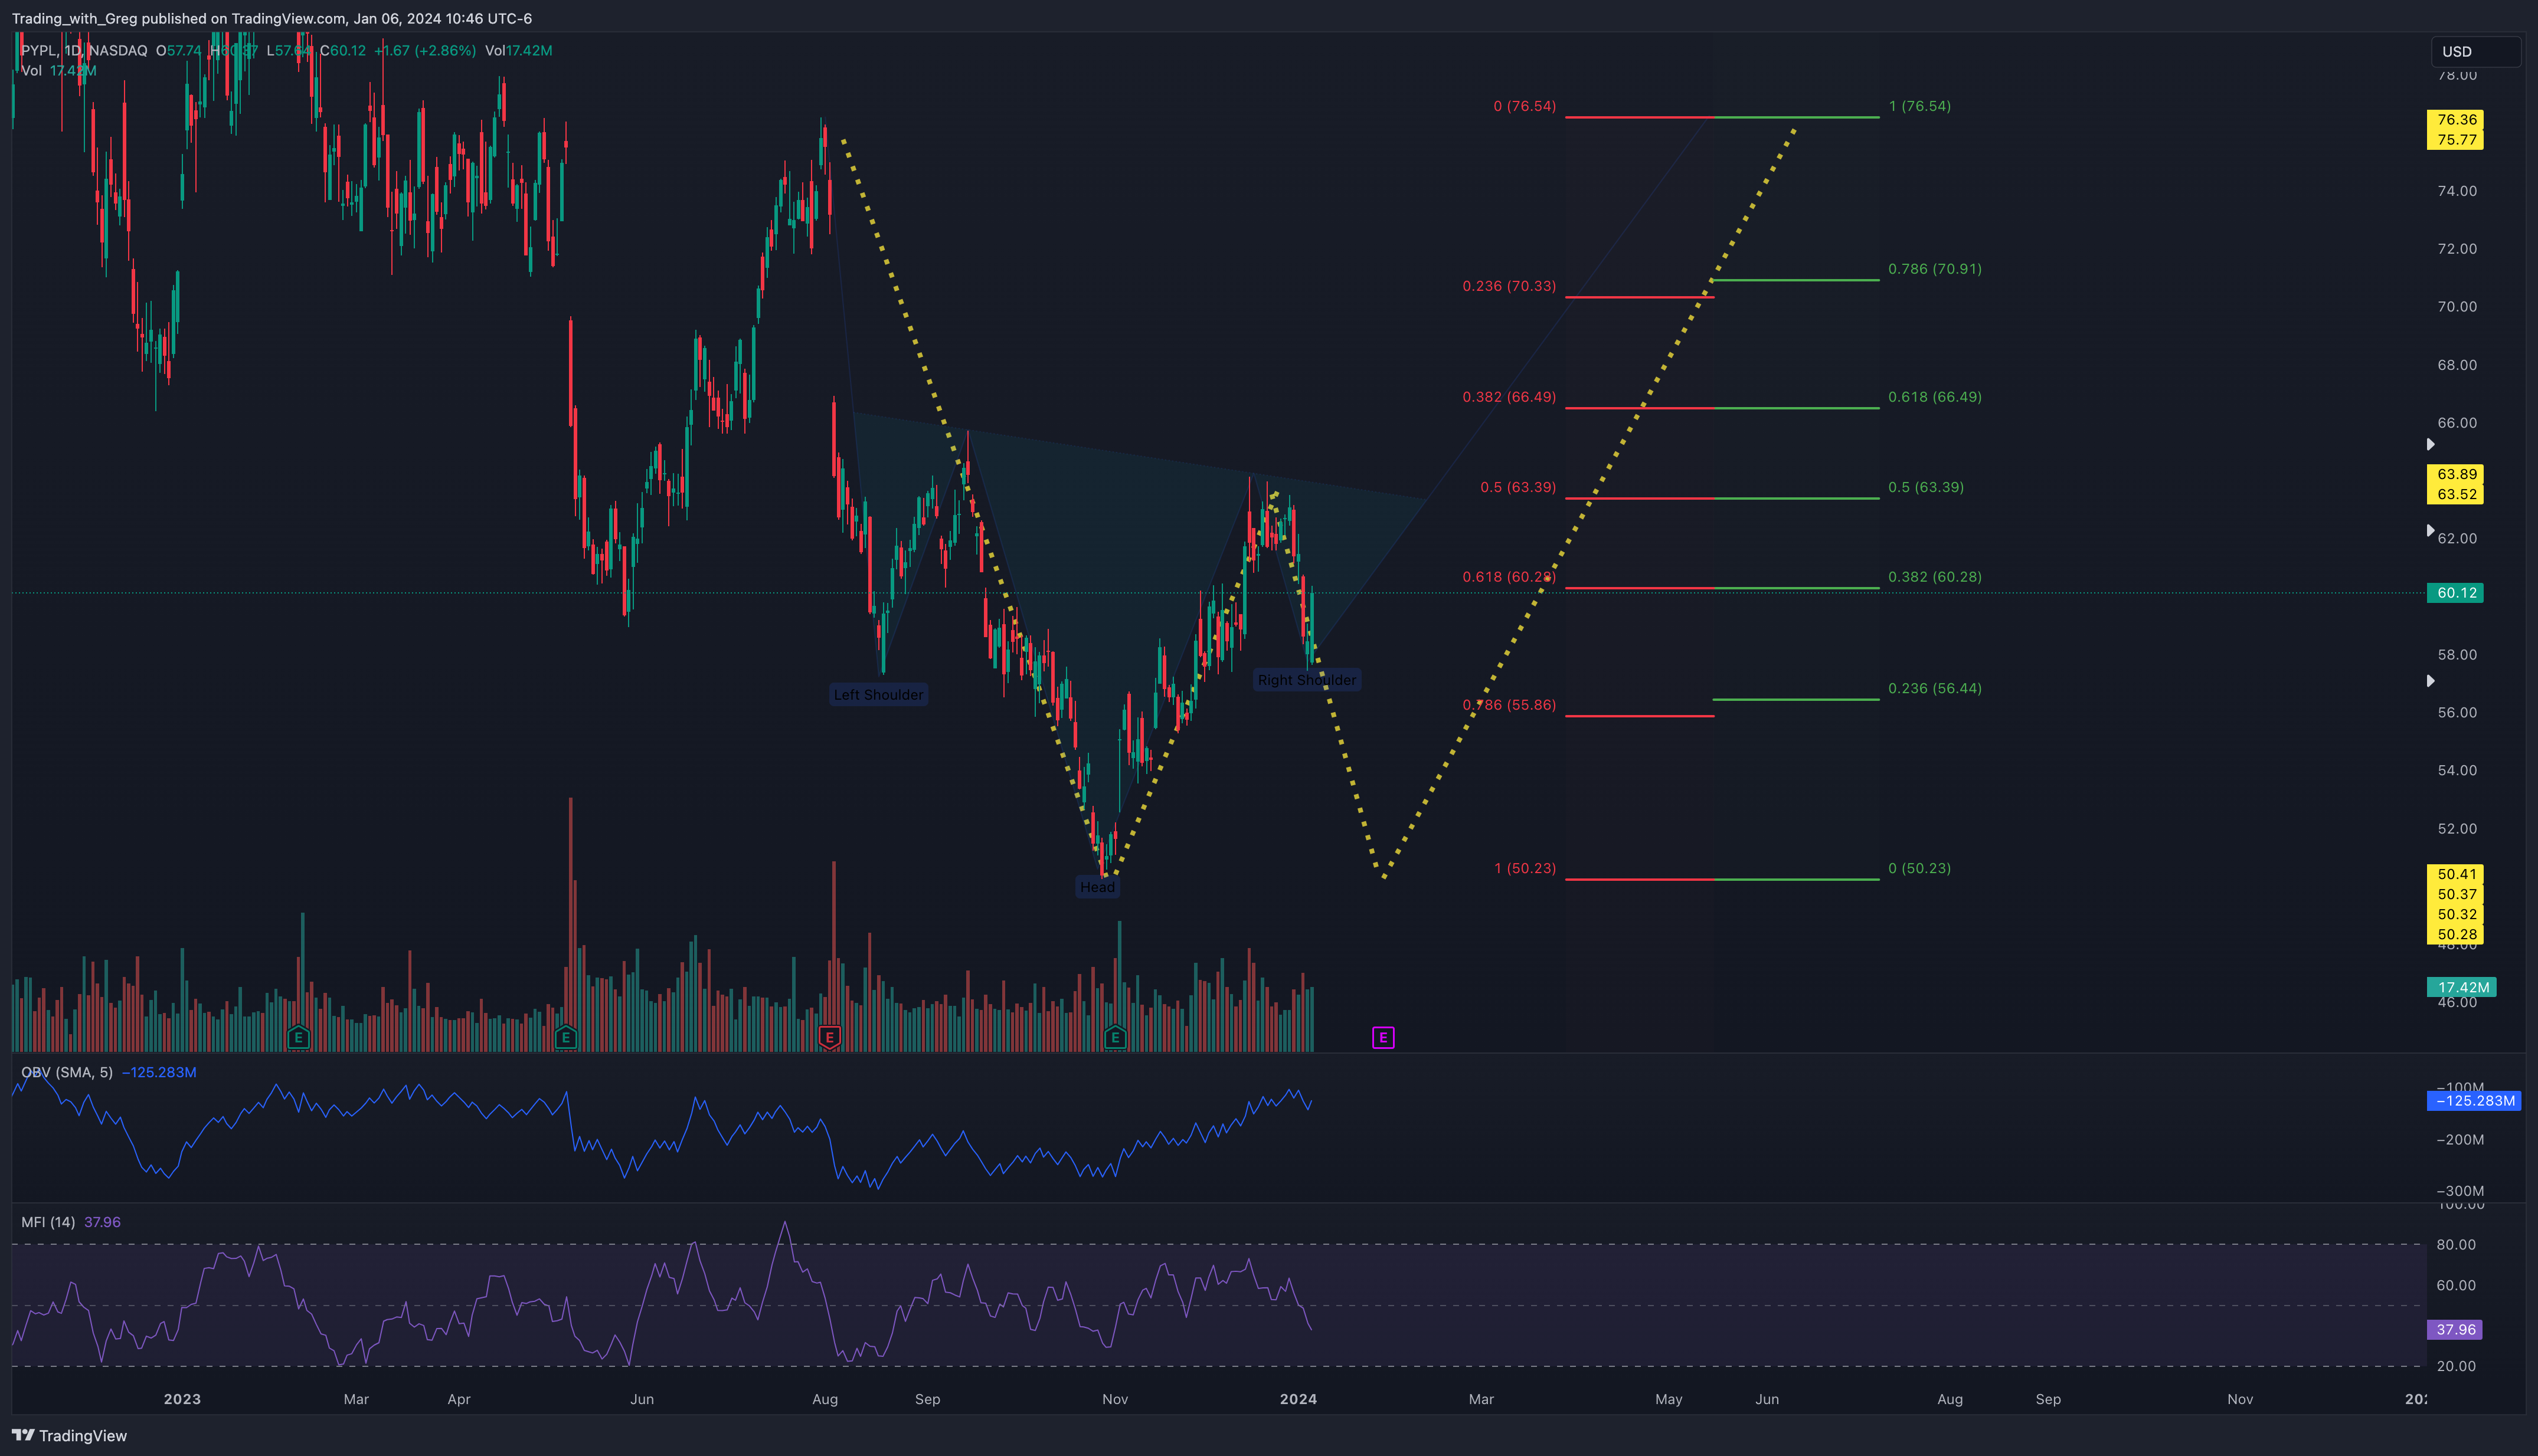Open the USD currency selector
2538x1456 pixels.
pos(2475,51)
